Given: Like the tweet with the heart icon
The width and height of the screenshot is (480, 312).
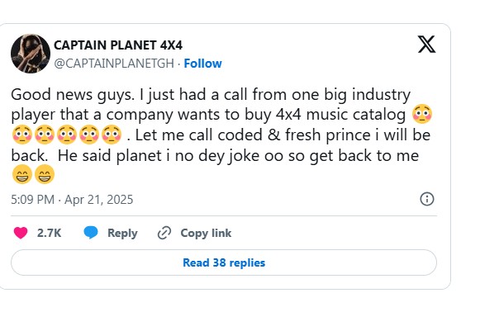Looking at the screenshot, I should (x=21, y=233).
